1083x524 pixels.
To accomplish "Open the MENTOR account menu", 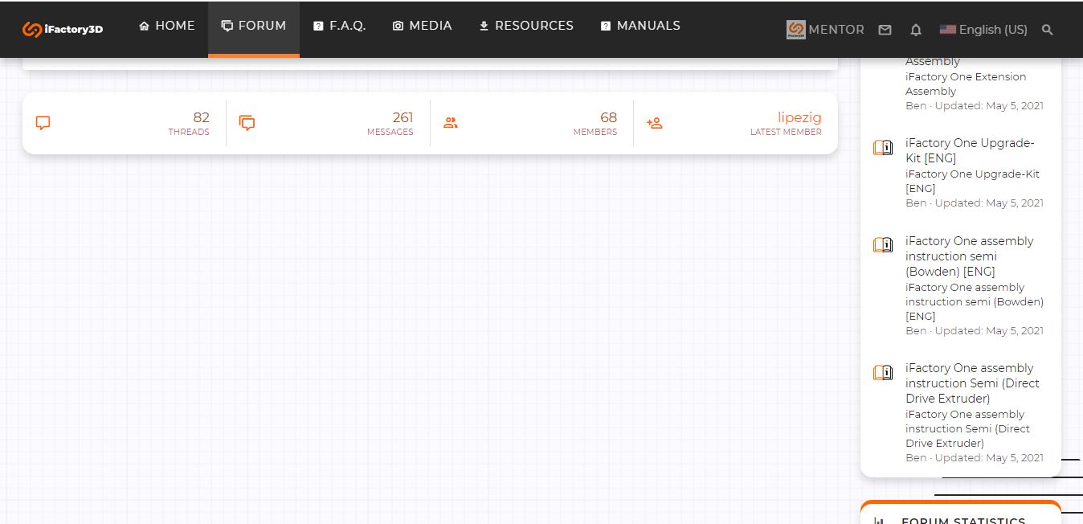I will pos(825,30).
